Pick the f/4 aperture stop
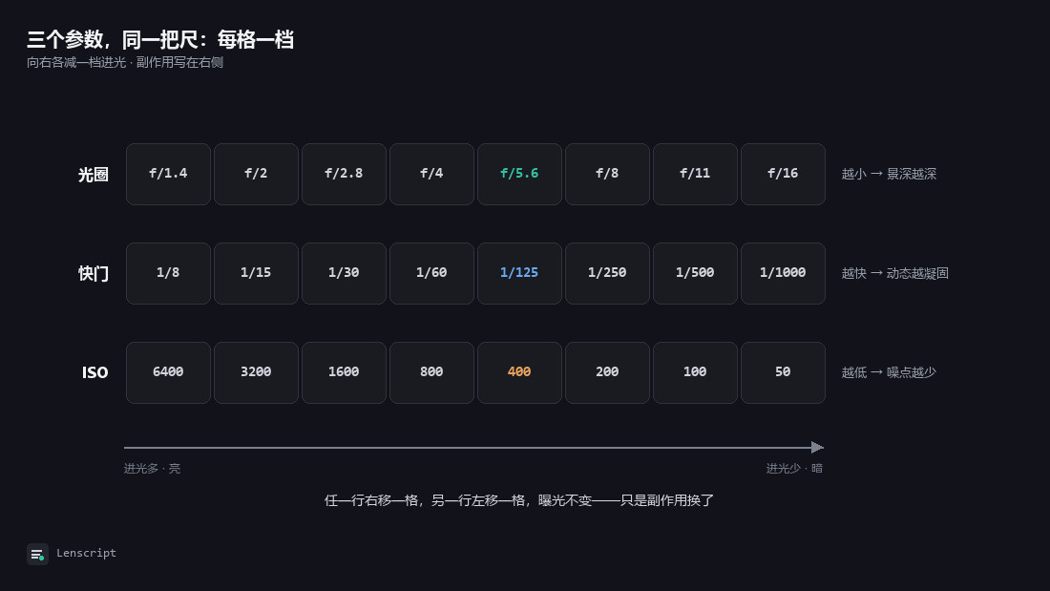Viewport: 1050px width, 591px height. (431, 174)
